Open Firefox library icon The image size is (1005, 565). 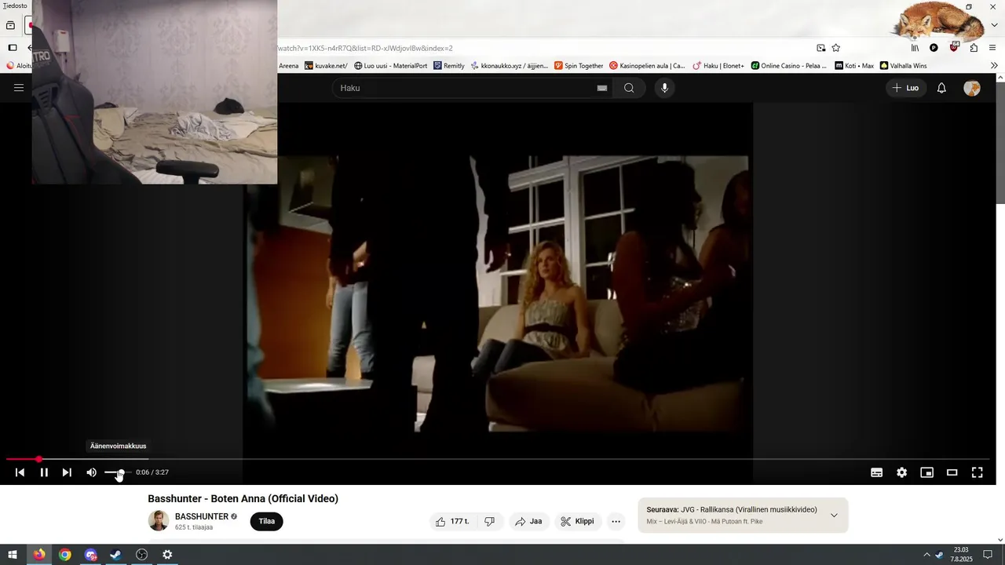point(915,48)
